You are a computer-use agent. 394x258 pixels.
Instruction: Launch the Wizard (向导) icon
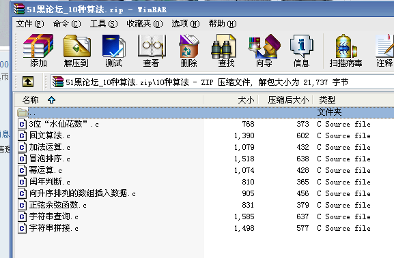(x=264, y=51)
